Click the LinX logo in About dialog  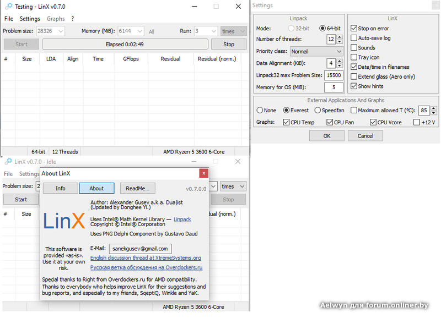[x=64, y=221]
